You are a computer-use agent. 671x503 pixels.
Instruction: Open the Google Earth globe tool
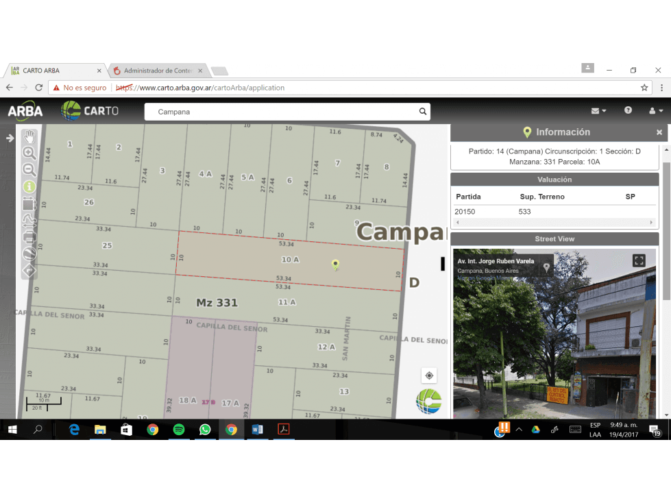point(29,254)
